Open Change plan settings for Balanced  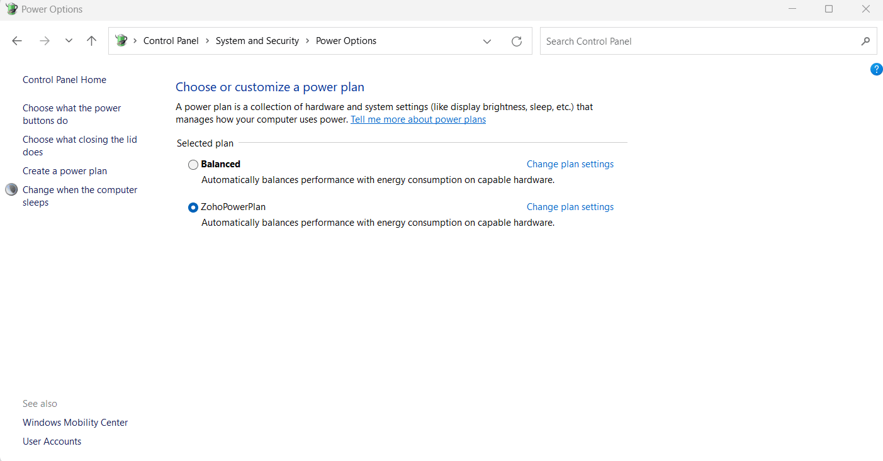[570, 164]
